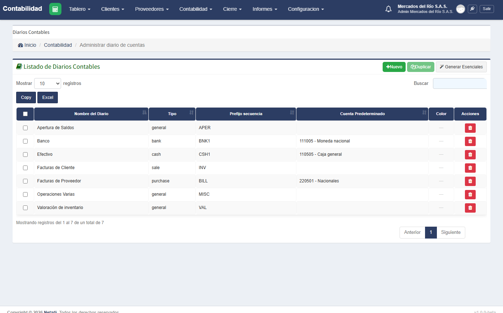Delete the Apertura de Saldos journal

pos(470,128)
